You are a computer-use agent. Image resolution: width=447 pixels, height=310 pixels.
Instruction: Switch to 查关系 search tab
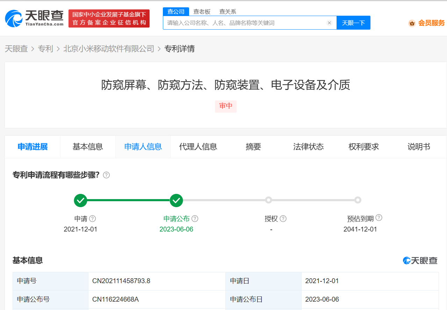228,12
